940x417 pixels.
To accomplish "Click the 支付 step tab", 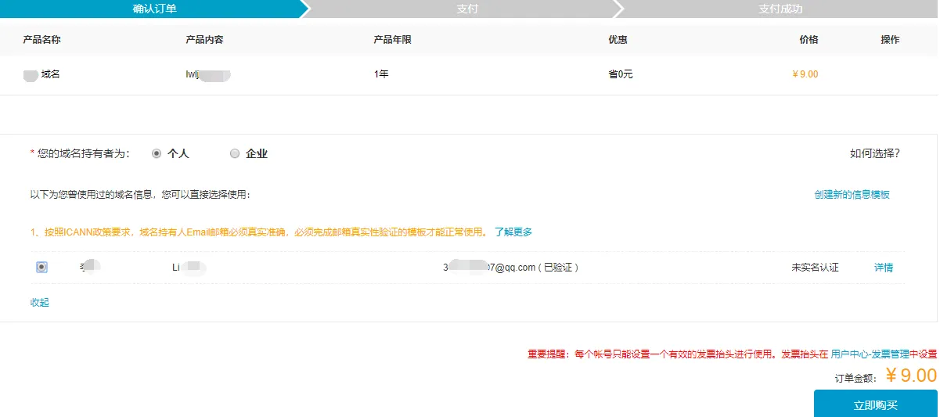I will pos(467,9).
